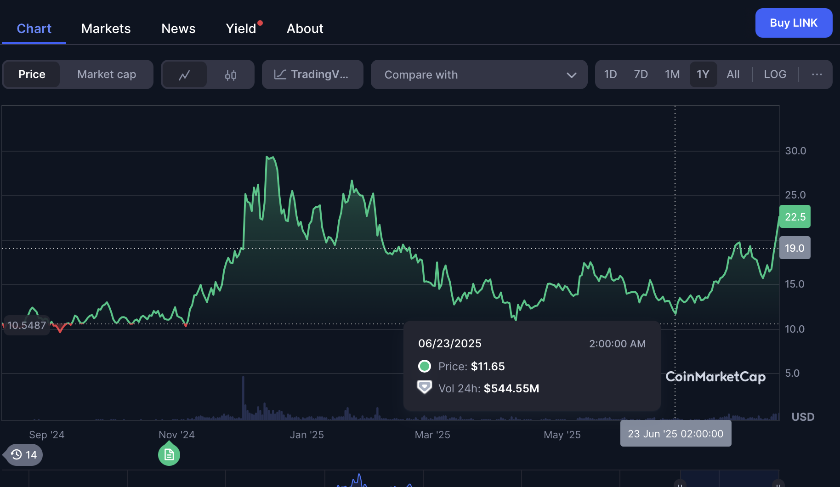Open the News tab
Image resolution: width=840 pixels, height=487 pixels.
click(x=178, y=28)
